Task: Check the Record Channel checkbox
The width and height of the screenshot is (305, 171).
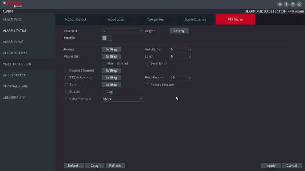Action: [67, 71]
